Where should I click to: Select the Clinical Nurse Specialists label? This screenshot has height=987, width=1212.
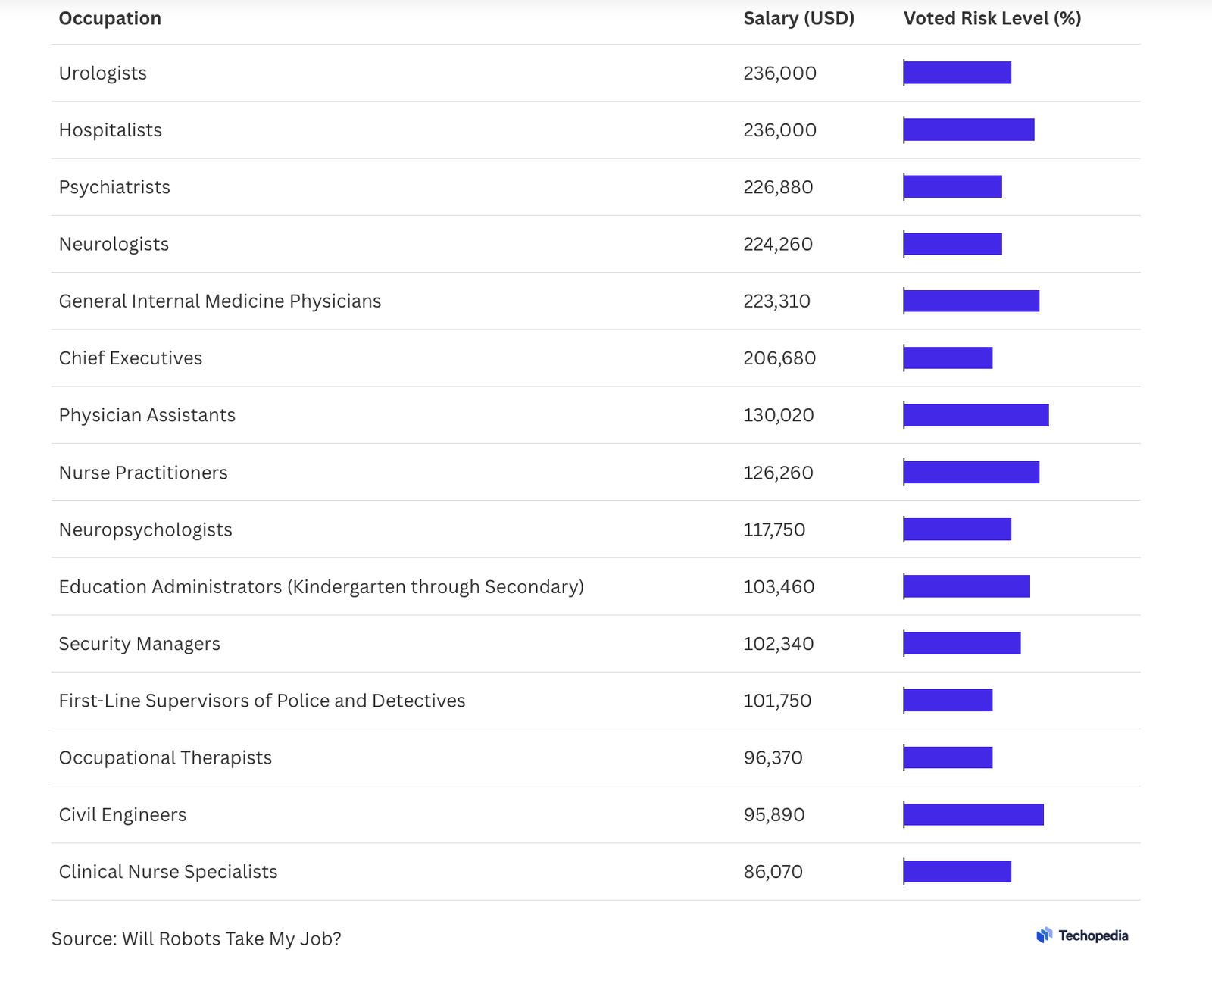coord(168,872)
